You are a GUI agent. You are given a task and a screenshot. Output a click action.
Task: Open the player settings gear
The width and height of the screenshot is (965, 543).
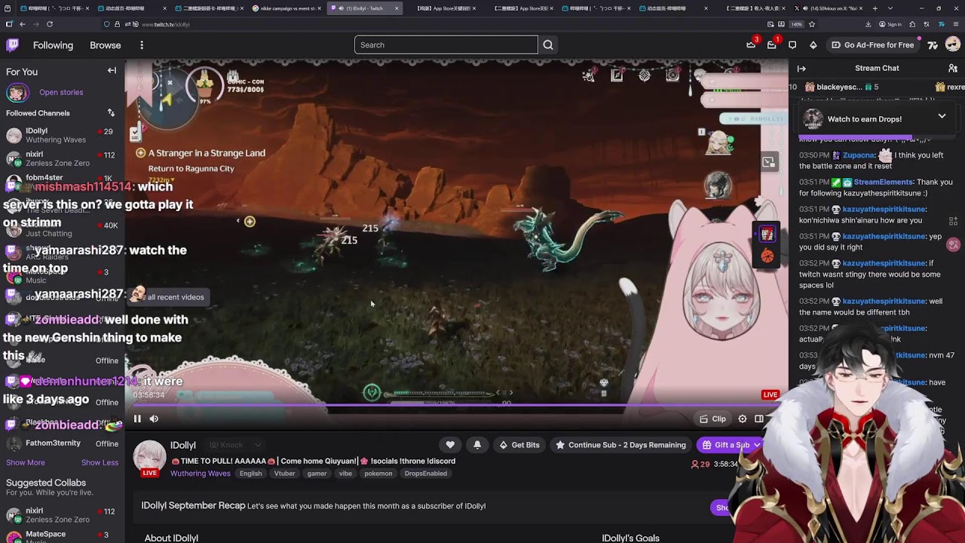click(743, 419)
